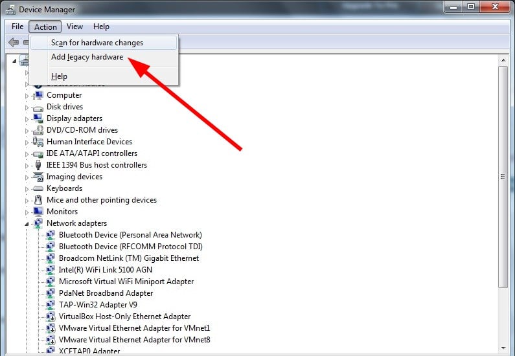Select IEEE 1394 Bus host controllers text
Viewport: 515px width, 356px height.
tap(97, 165)
